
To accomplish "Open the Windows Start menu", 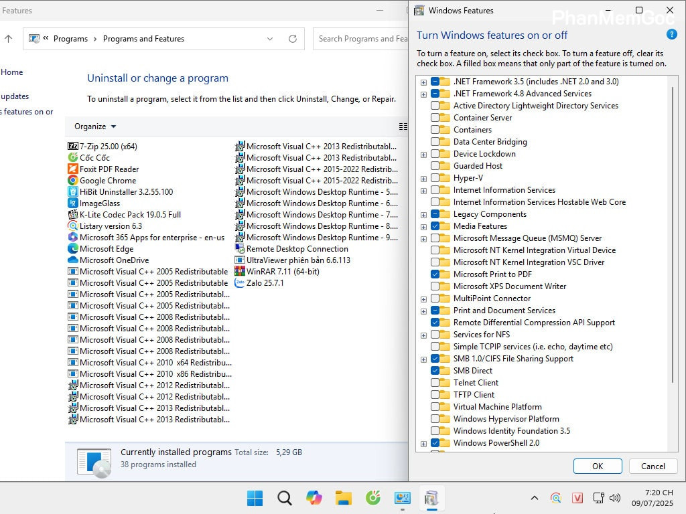I will (255, 498).
